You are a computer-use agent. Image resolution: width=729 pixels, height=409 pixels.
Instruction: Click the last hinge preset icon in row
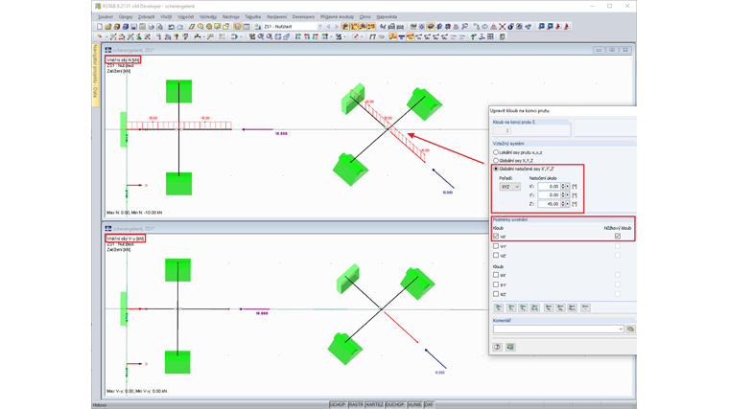pyautogui.click(x=585, y=307)
